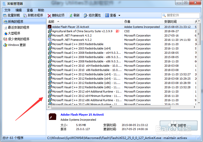This screenshot has height=142, width=203.
Task: Click the Adobe Flash Player 25 ActiveX link
Action: 82,115
